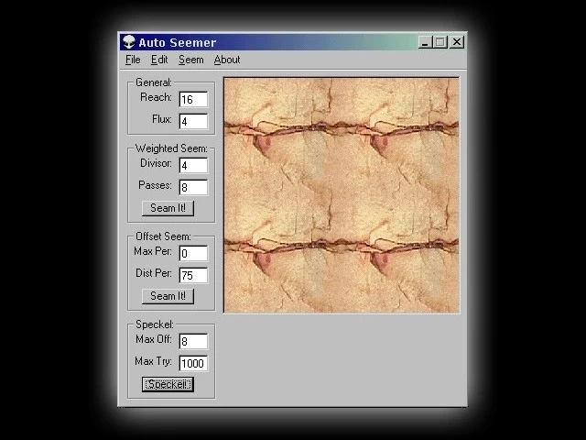This screenshot has width=586, height=440.
Task: Open the Seem menu
Action: pyautogui.click(x=190, y=60)
